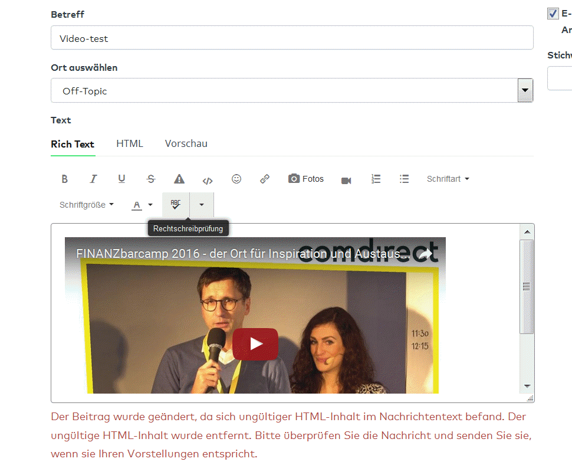The height and width of the screenshot is (465, 572).
Task: Switch to the HTML tab
Action: [x=130, y=143]
